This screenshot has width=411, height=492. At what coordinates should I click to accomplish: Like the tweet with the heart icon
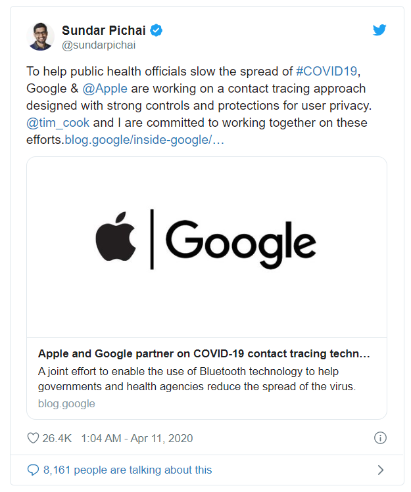pos(33,438)
